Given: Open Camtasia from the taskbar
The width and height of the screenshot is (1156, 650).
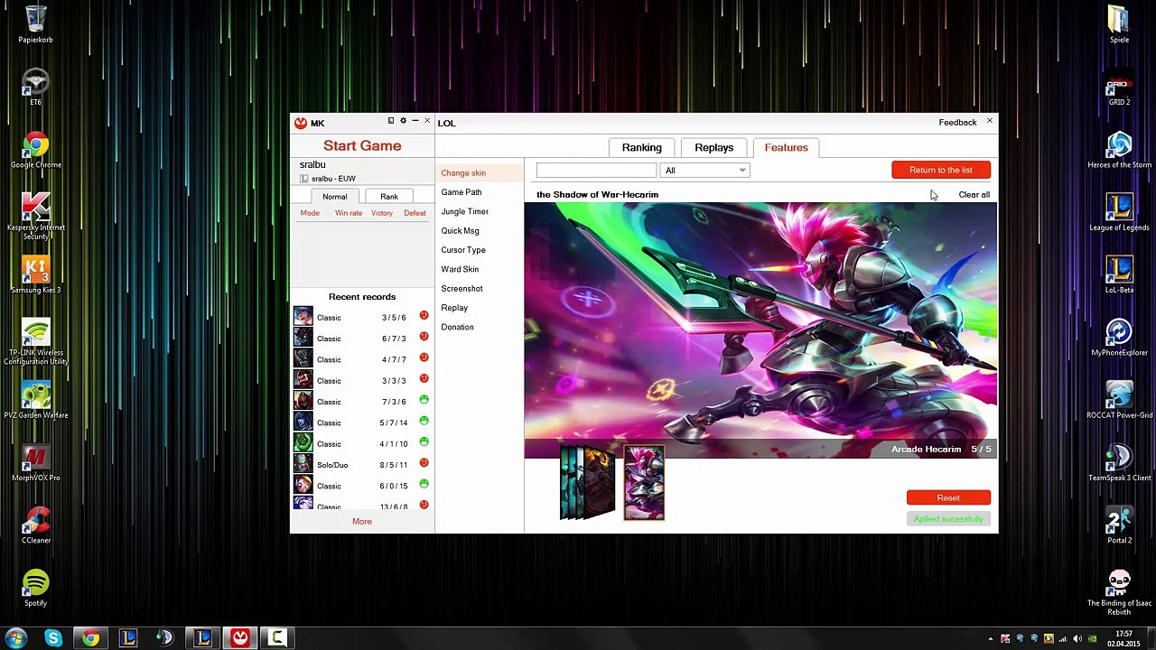Looking at the screenshot, I should pos(276,638).
